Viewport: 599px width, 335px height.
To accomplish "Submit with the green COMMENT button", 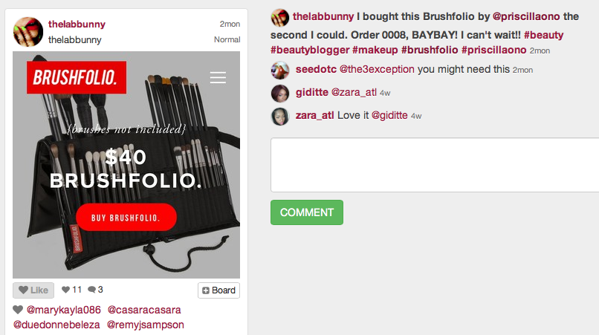I will [x=307, y=212].
